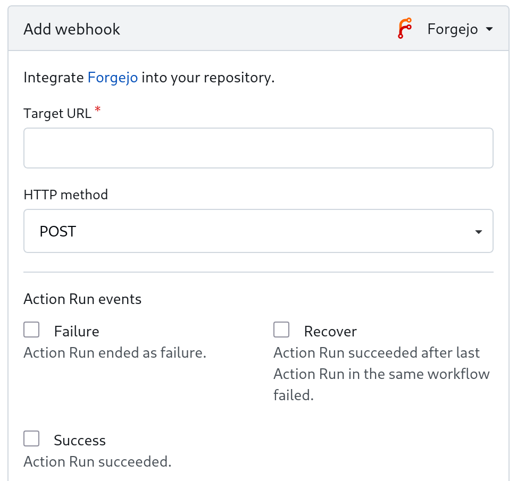Focus the Target URL input field
The width and height of the screenshot is (517, 481).
(258, 148)
